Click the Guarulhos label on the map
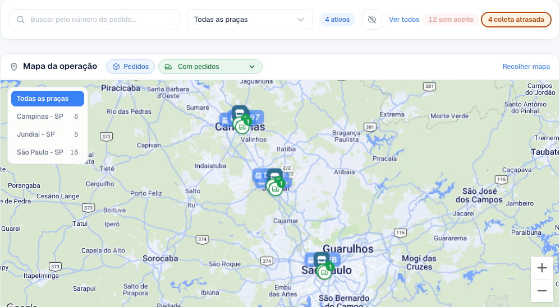Screen dimensions: 560x307 348,249
